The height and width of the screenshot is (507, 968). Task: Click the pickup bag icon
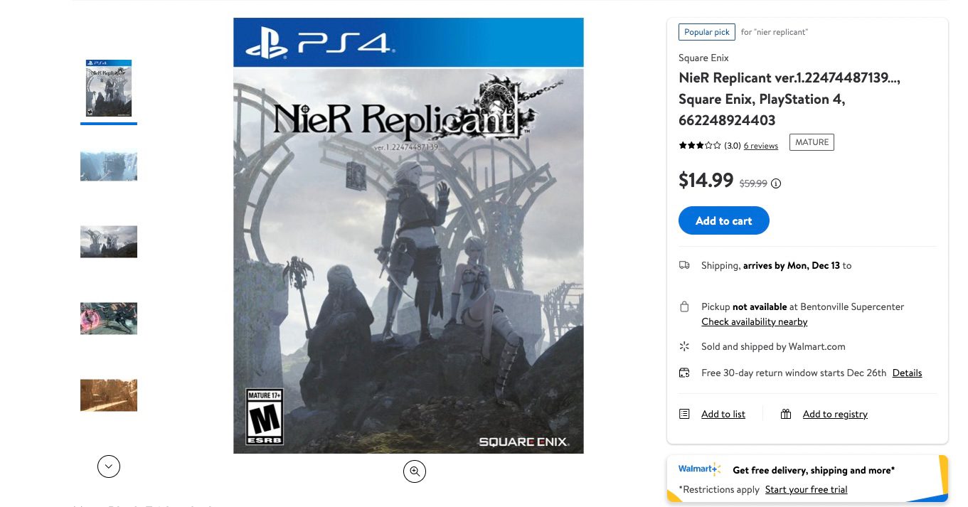click(x=684, y=306)
